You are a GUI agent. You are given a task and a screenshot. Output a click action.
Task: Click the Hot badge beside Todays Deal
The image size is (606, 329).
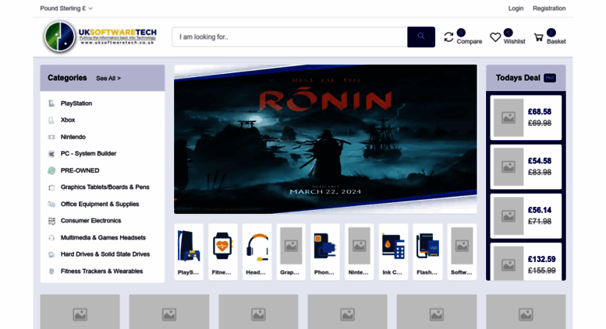coord(550,78)
